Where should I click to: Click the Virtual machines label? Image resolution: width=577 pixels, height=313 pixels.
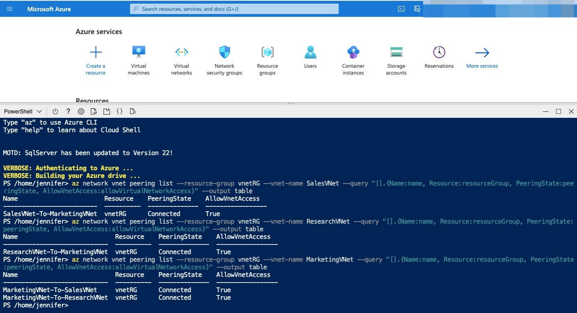coord(139,69)
